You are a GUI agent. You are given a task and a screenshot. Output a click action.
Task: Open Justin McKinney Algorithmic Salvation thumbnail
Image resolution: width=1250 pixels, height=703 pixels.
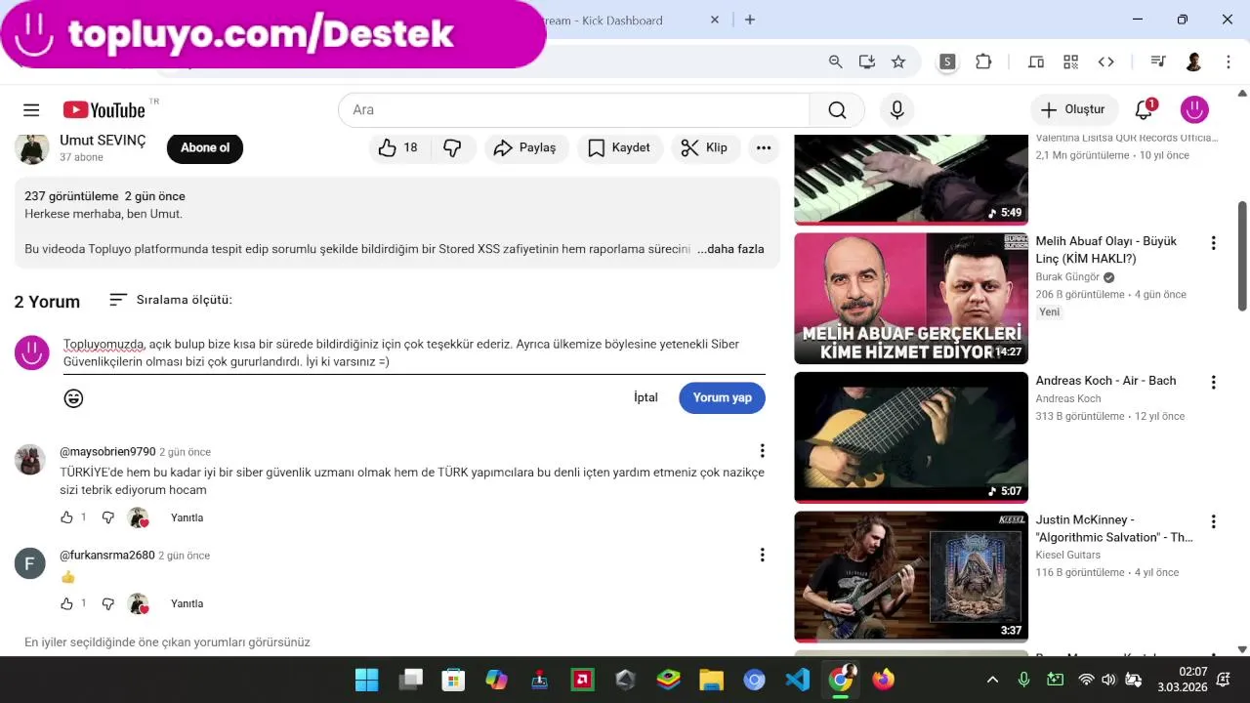[911, 576]
